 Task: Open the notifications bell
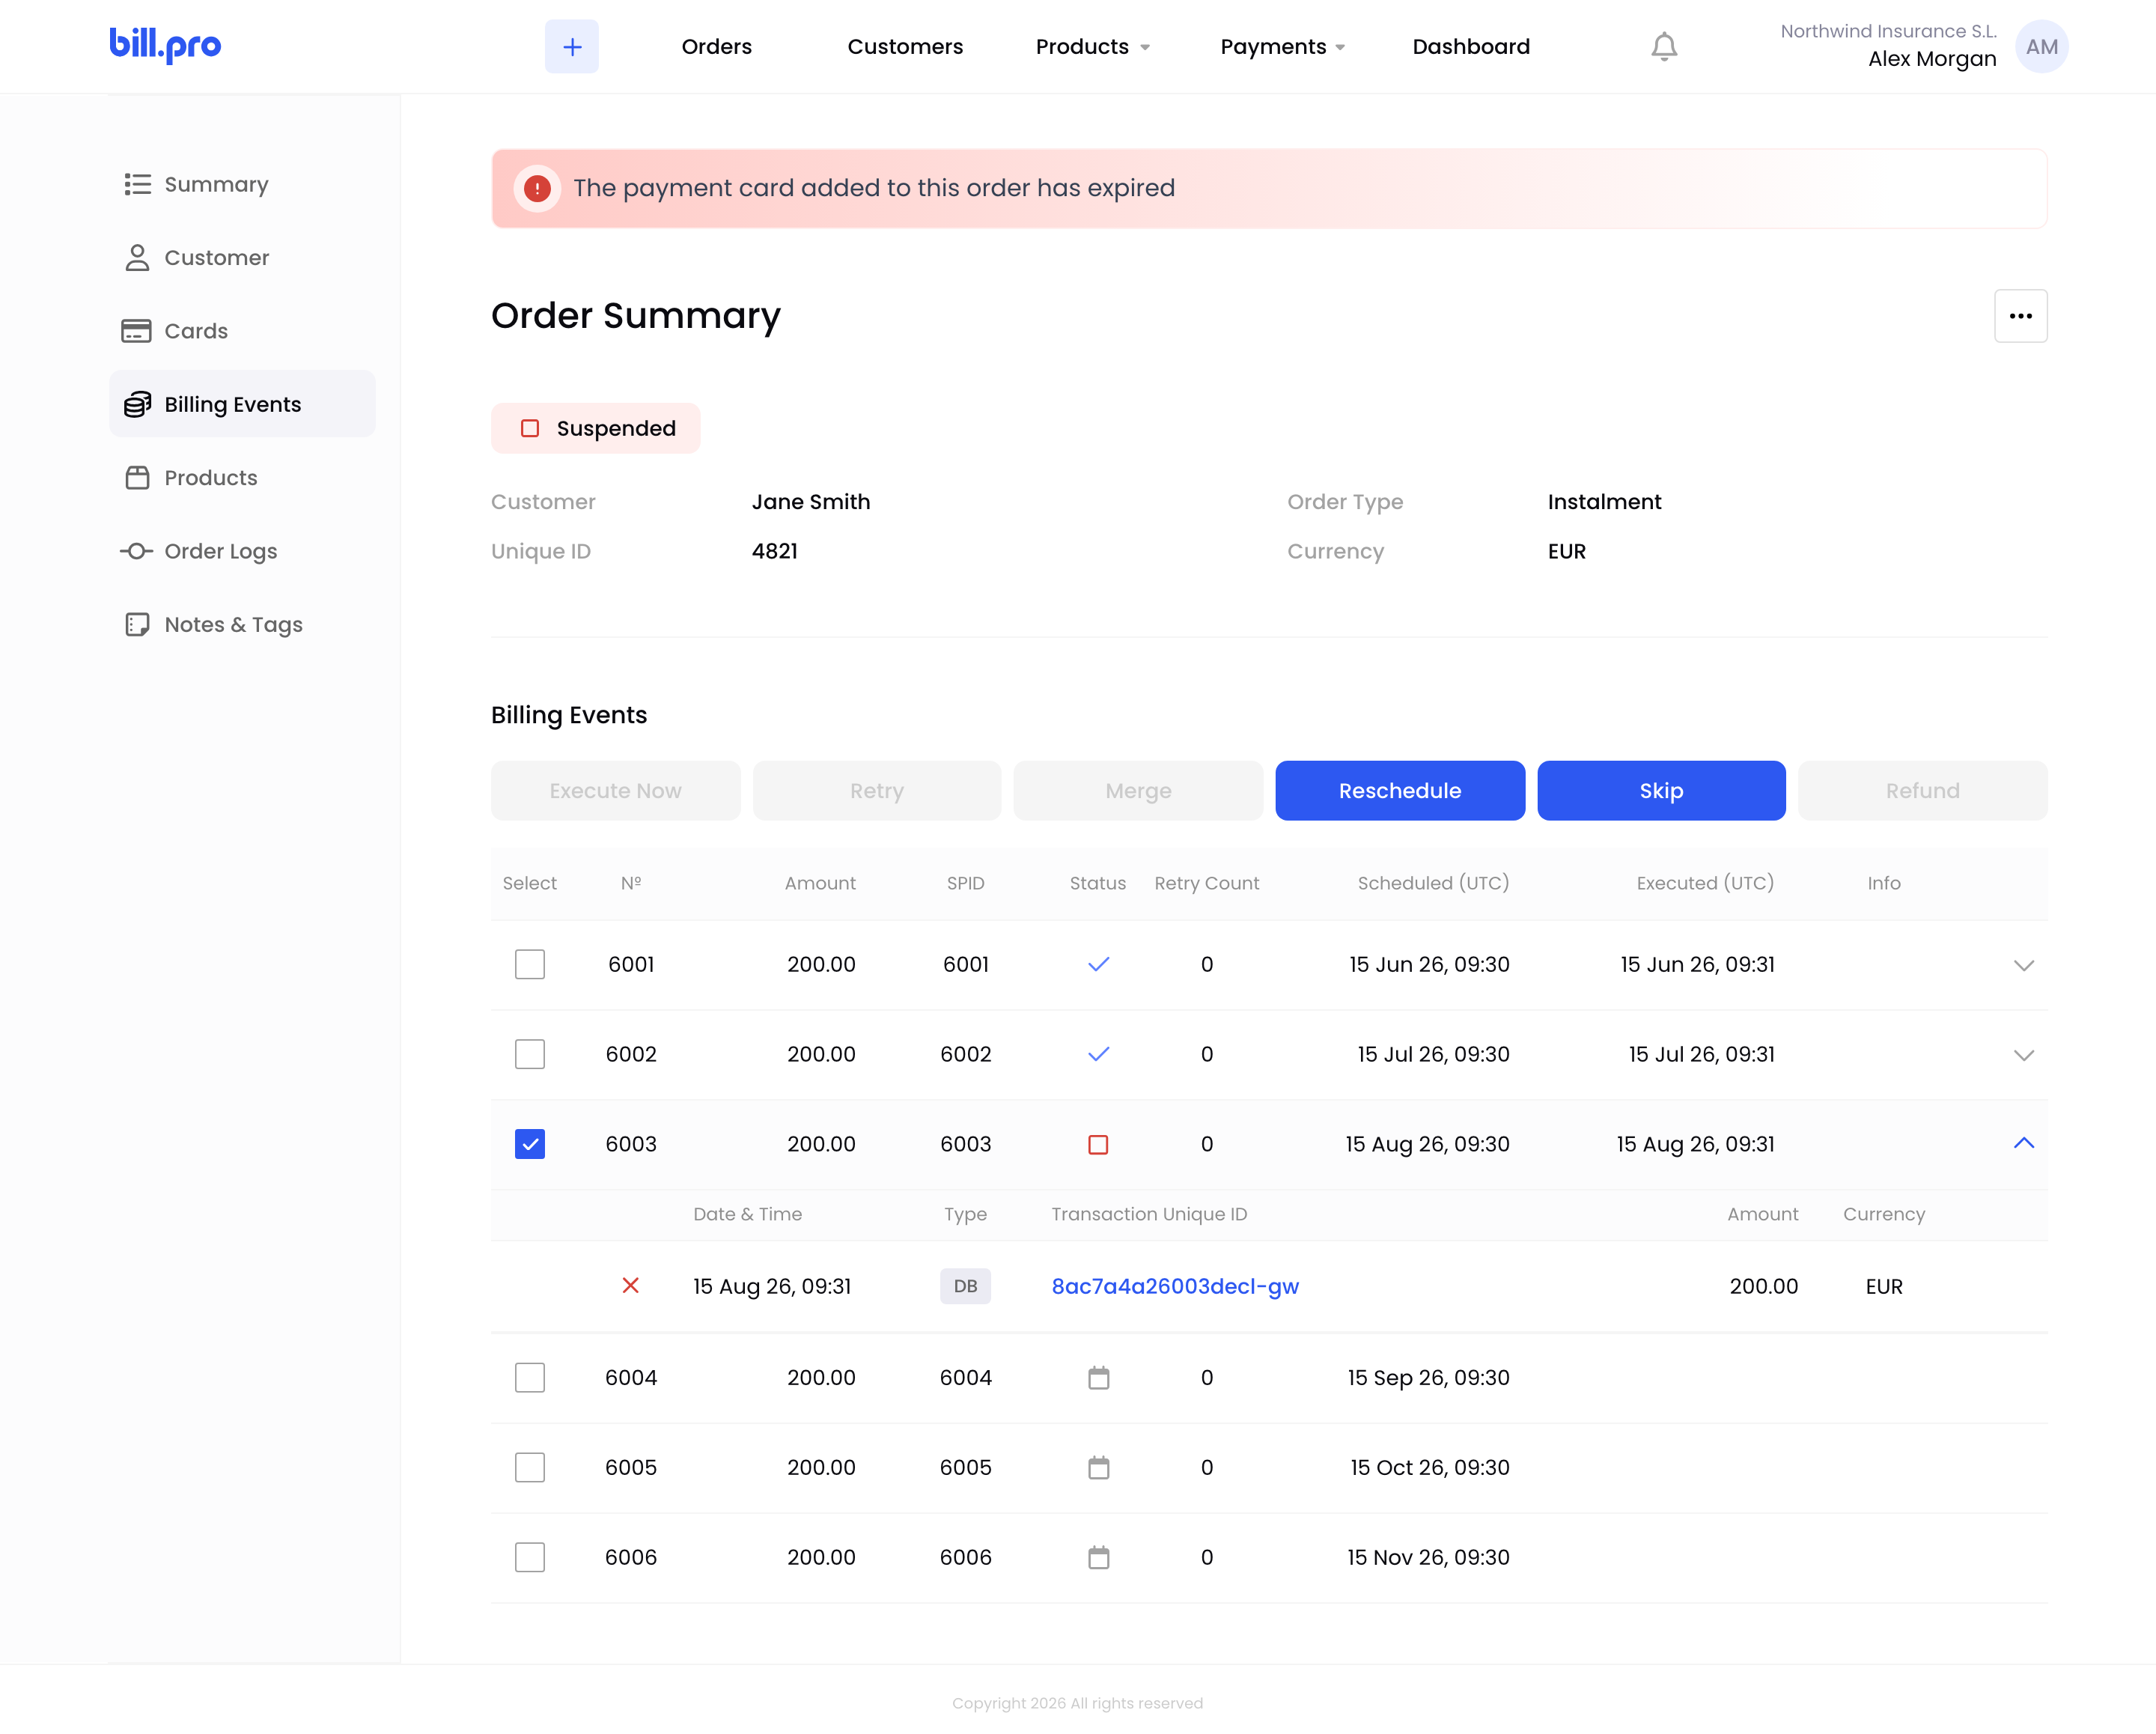click(x=1663, y=46)
